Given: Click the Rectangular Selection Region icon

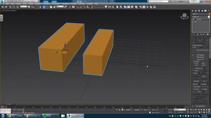Looking at the screenshot, I should coord(36,7).
